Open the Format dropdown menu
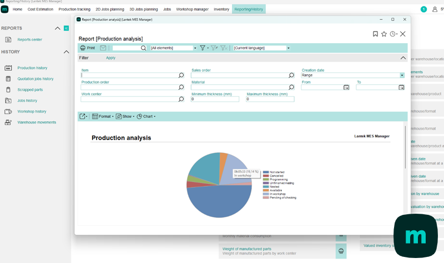444x263 pixels. click(103, 116)
